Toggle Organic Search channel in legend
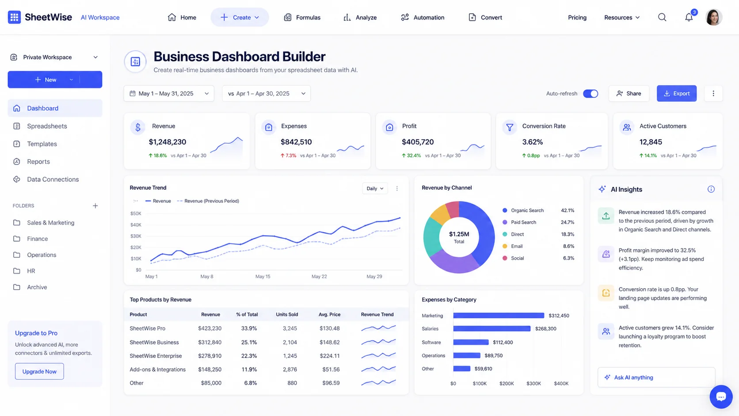The width and height of the screenshot is (739, 416). (x=523, y=210)
